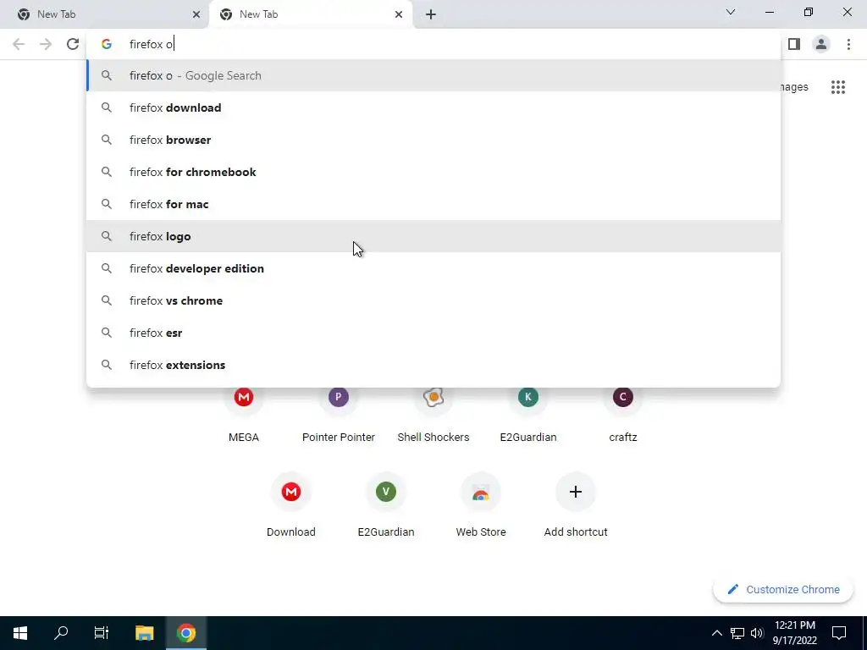Screen dimensions: 867x650
Task: Open the side panel icon
Action: pos(794,44)
